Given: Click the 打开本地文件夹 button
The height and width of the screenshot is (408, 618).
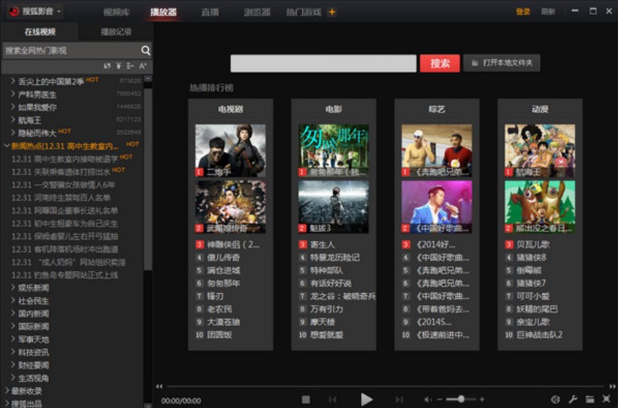Looking at the screenshot, I should tap(501, 63).
